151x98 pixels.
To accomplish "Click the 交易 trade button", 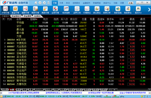I will point(131,3).
